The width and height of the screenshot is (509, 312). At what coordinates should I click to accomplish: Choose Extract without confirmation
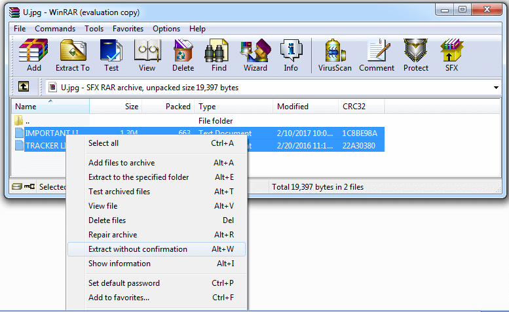pos(157,249)
